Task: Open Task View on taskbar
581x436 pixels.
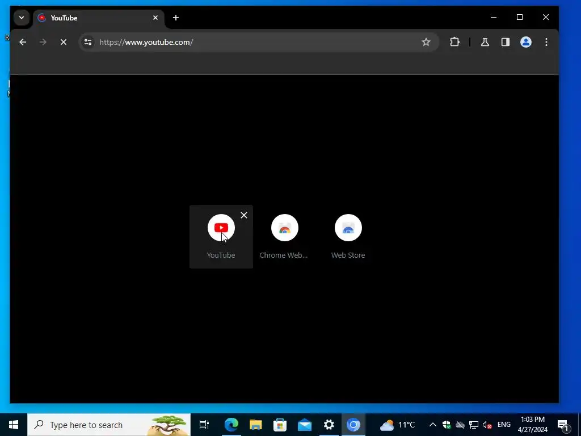Action: click(x=204, y=425)
